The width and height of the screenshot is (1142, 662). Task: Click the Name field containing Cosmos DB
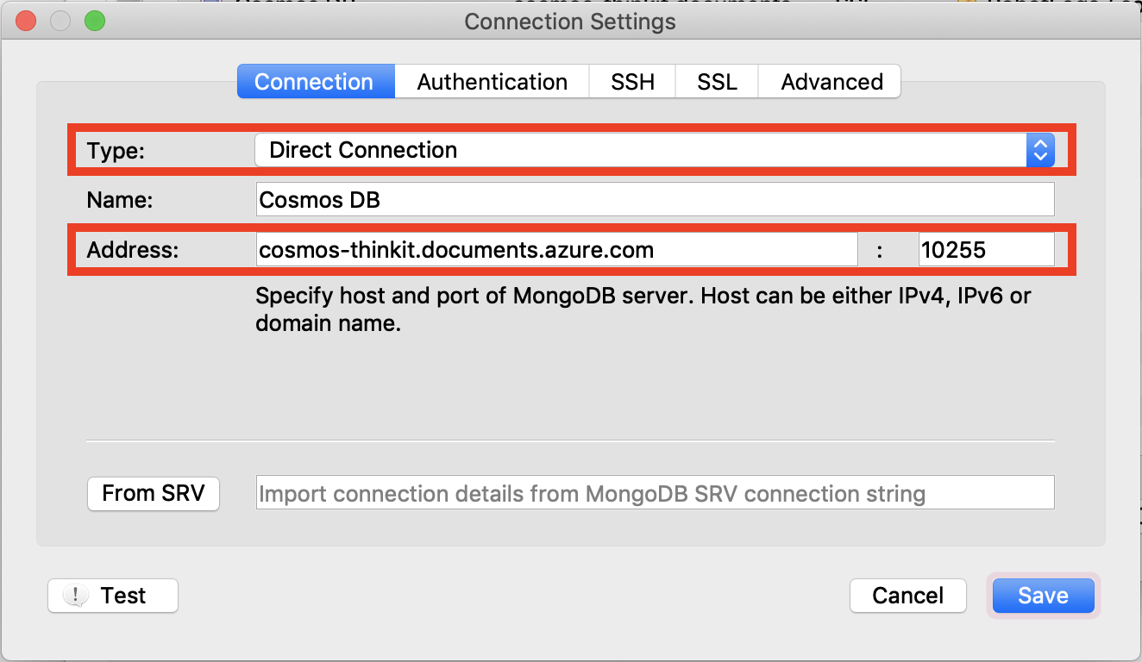pyautogui.click(x=655, y=199)
